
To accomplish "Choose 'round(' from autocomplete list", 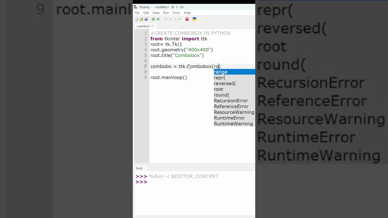I will pyautogui.click(x=234, y=95).
